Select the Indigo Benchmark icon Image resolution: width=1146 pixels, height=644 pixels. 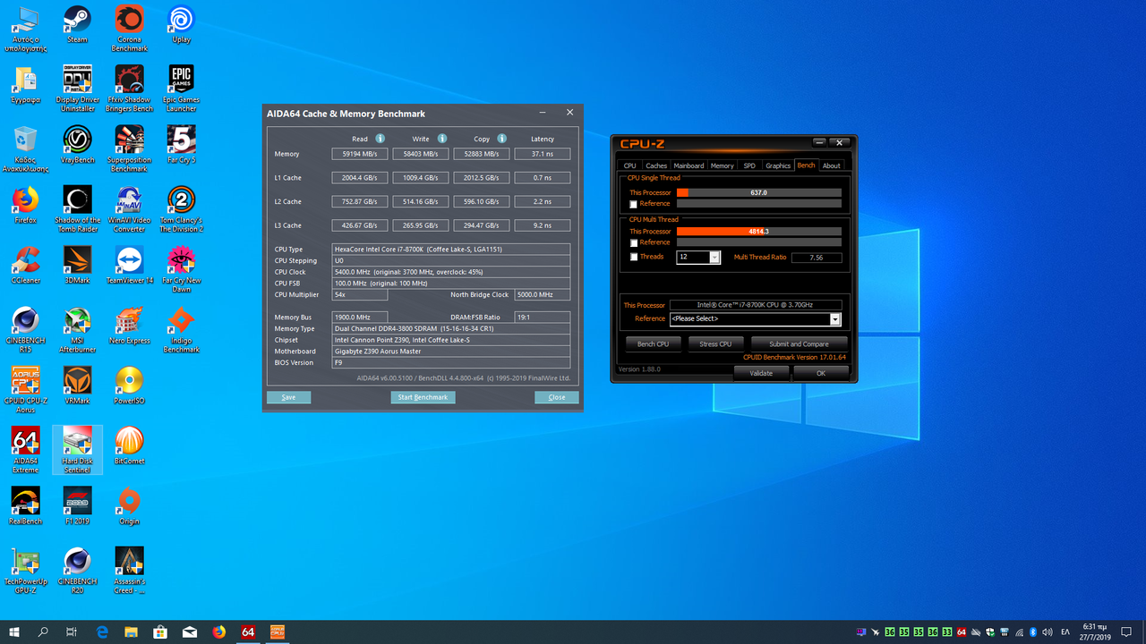(x=181, y=329)
